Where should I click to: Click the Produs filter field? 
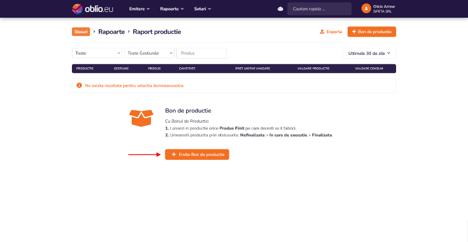click(201, 53)
